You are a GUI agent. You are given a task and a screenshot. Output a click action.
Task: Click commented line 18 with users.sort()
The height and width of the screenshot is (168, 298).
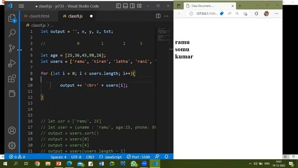tap(70, 133)
